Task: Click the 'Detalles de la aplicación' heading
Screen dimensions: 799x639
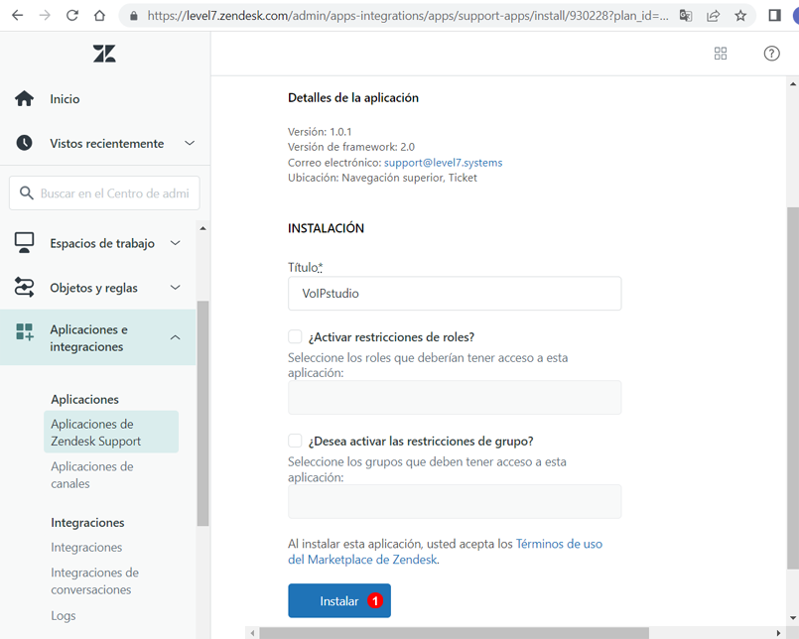Action: pos(353,98)
